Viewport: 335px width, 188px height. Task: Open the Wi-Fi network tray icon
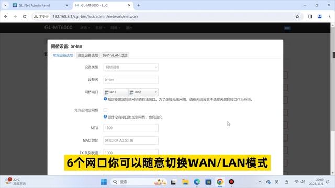tap(296, 182)
